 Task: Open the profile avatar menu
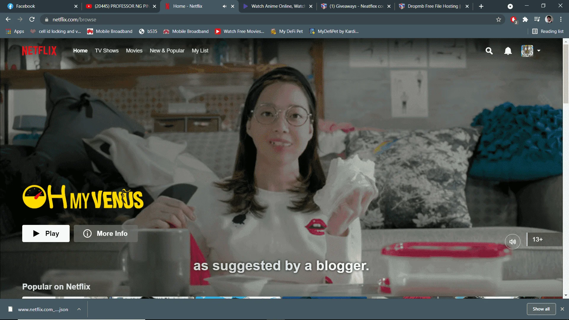[527, 51]
